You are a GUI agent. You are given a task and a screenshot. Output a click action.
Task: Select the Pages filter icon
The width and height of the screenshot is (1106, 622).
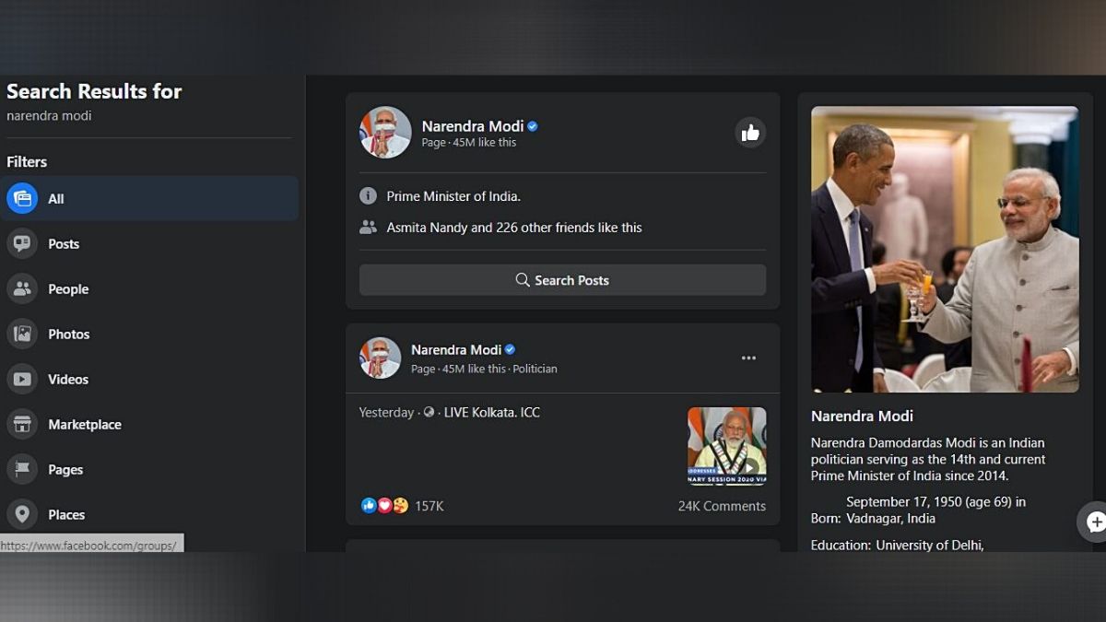pyautogui.click(x=22, y=469)
